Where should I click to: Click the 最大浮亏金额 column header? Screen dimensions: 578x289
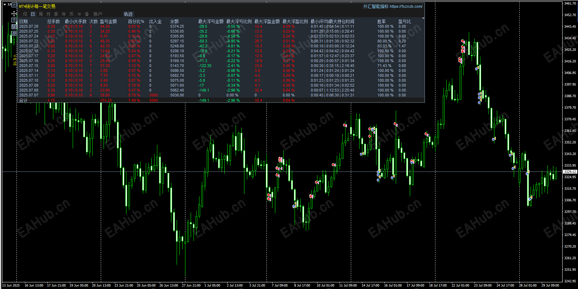tap(211, 21)
